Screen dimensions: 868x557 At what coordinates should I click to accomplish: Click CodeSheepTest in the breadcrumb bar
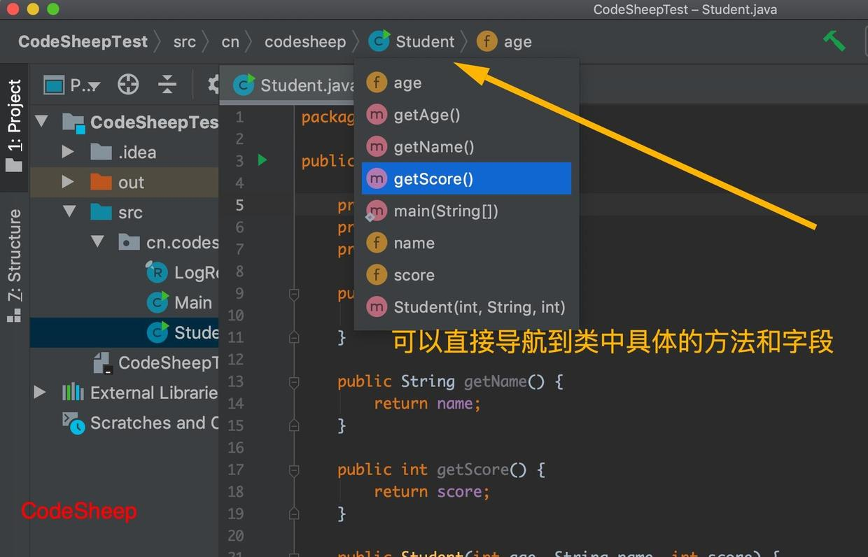coord(83,41)
